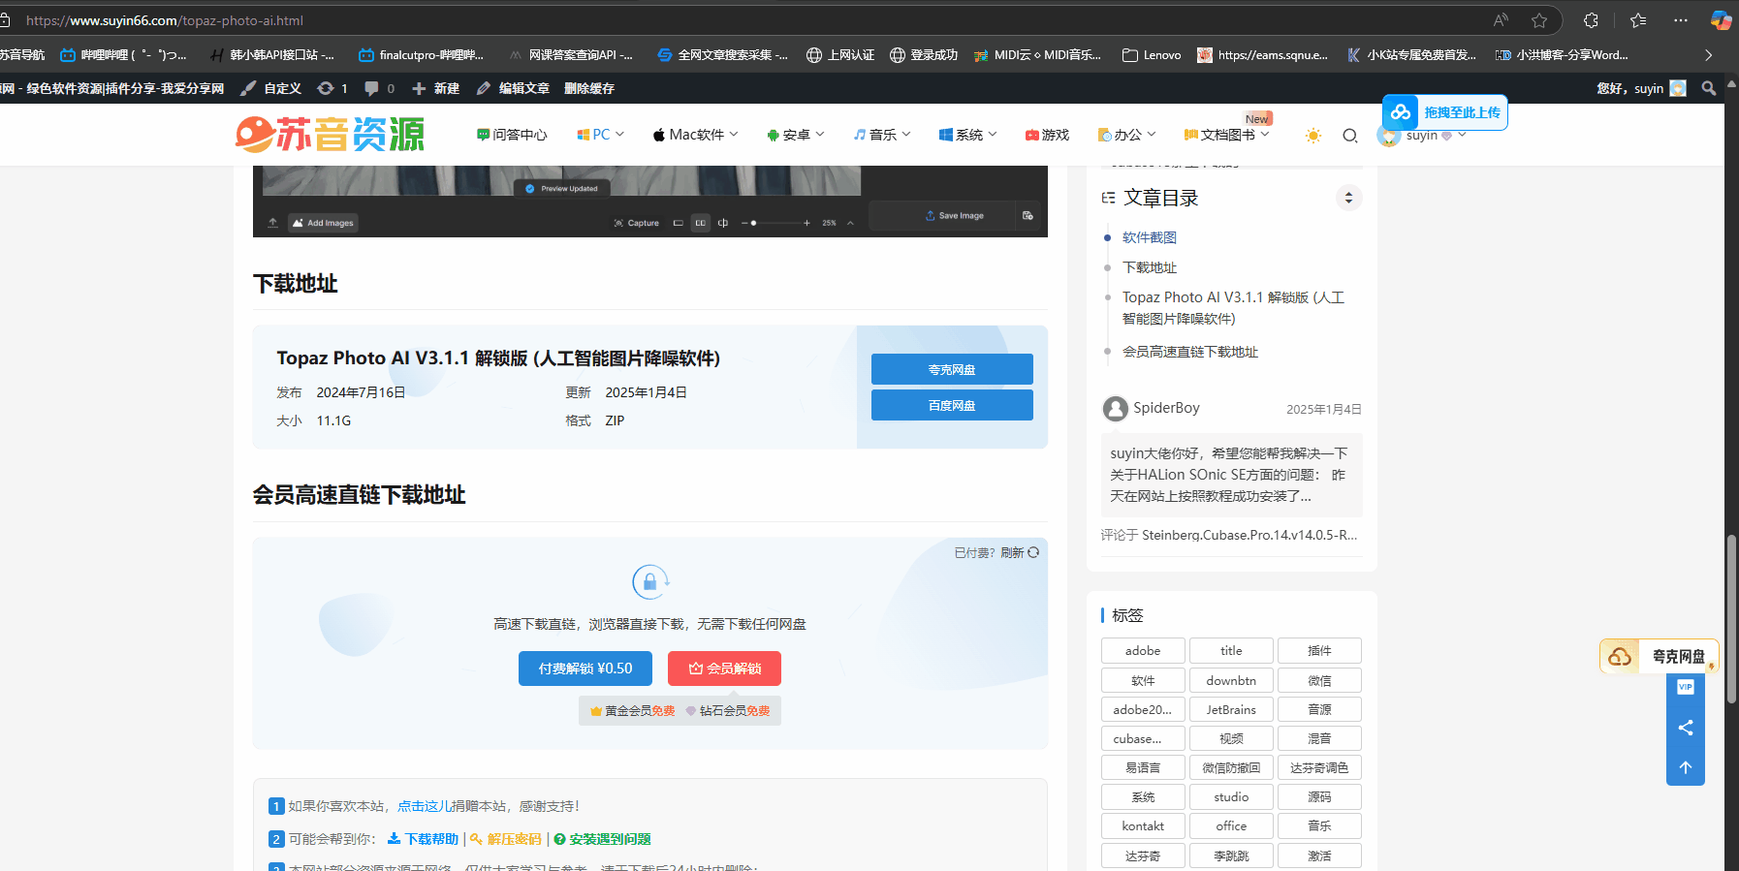Click the 点击这儿 donate link
The height and width of the screenshot is (871, 1739).
[424, 806]
